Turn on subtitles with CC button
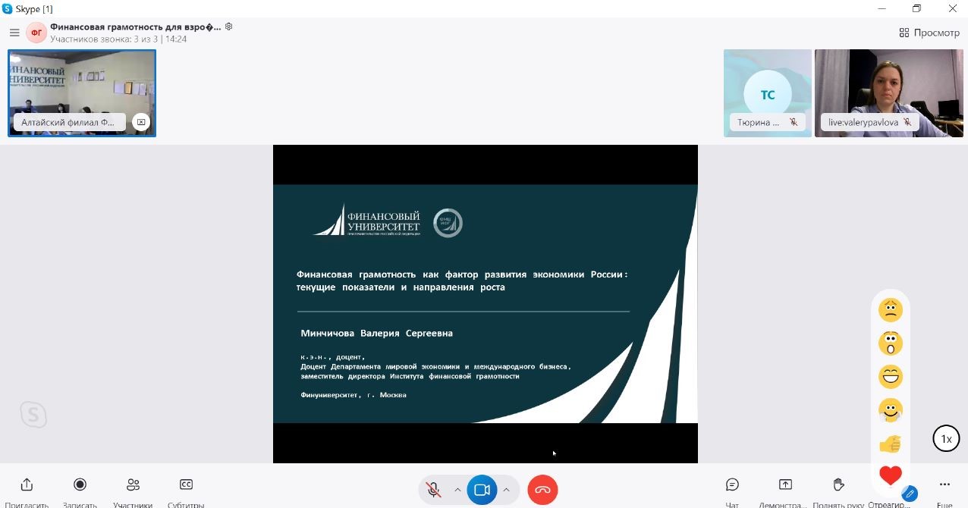The width and height of the screenshot is (968, 508). [186, 485]
